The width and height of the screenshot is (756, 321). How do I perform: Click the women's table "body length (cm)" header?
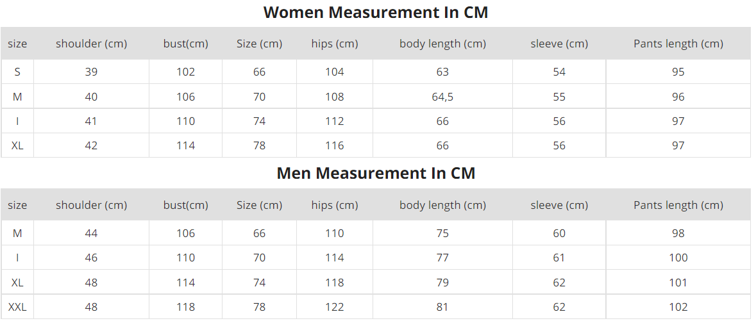pos(442,44)
